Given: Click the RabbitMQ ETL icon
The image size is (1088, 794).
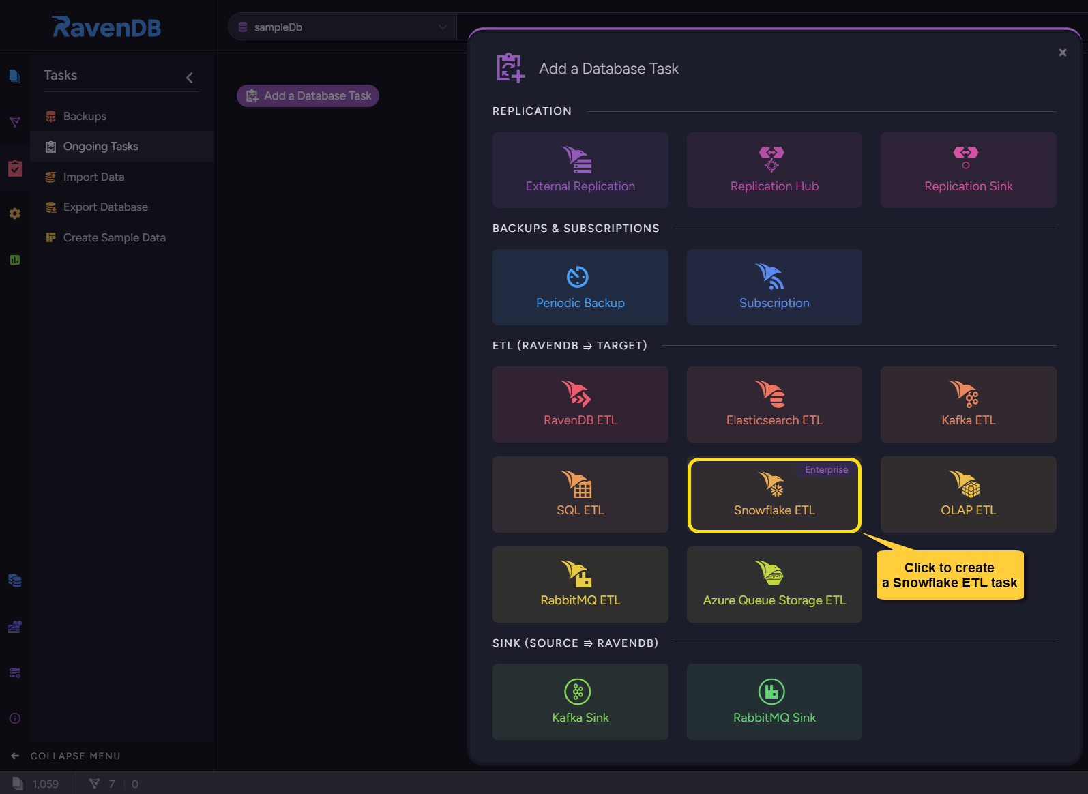Looking at the screenshot, I should (x=577, y=574).
